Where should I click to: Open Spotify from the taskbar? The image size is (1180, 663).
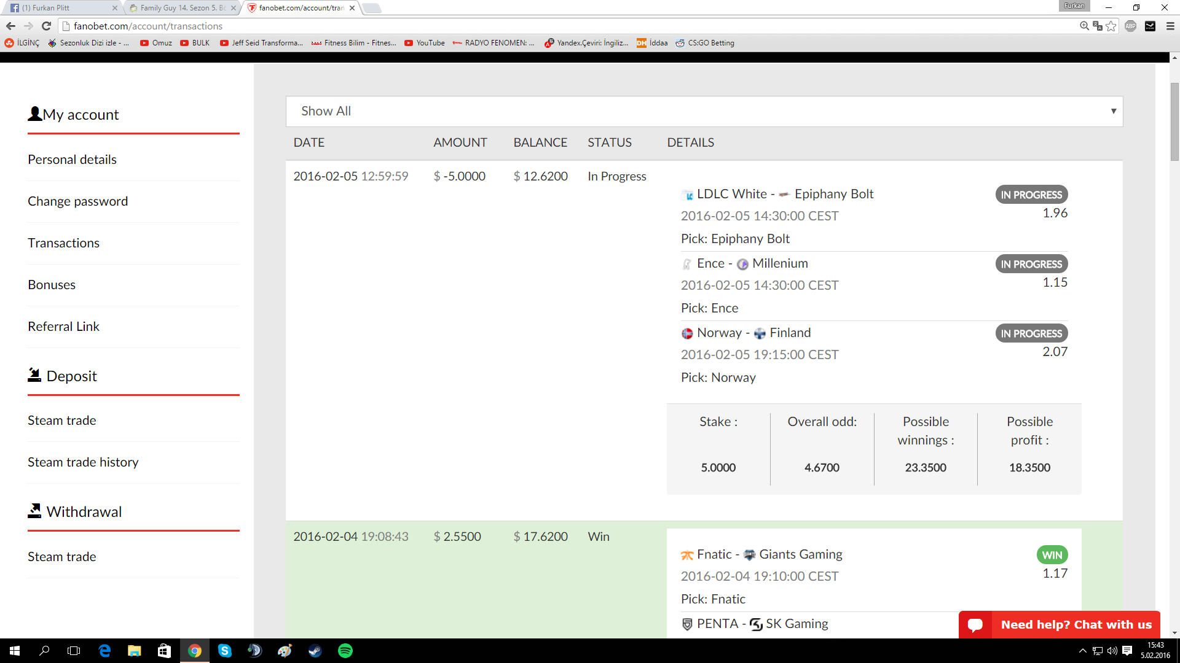point(345,651)
